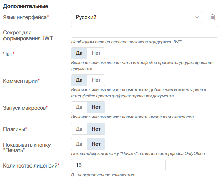Click the Запуск макросов label

(25, 108)
